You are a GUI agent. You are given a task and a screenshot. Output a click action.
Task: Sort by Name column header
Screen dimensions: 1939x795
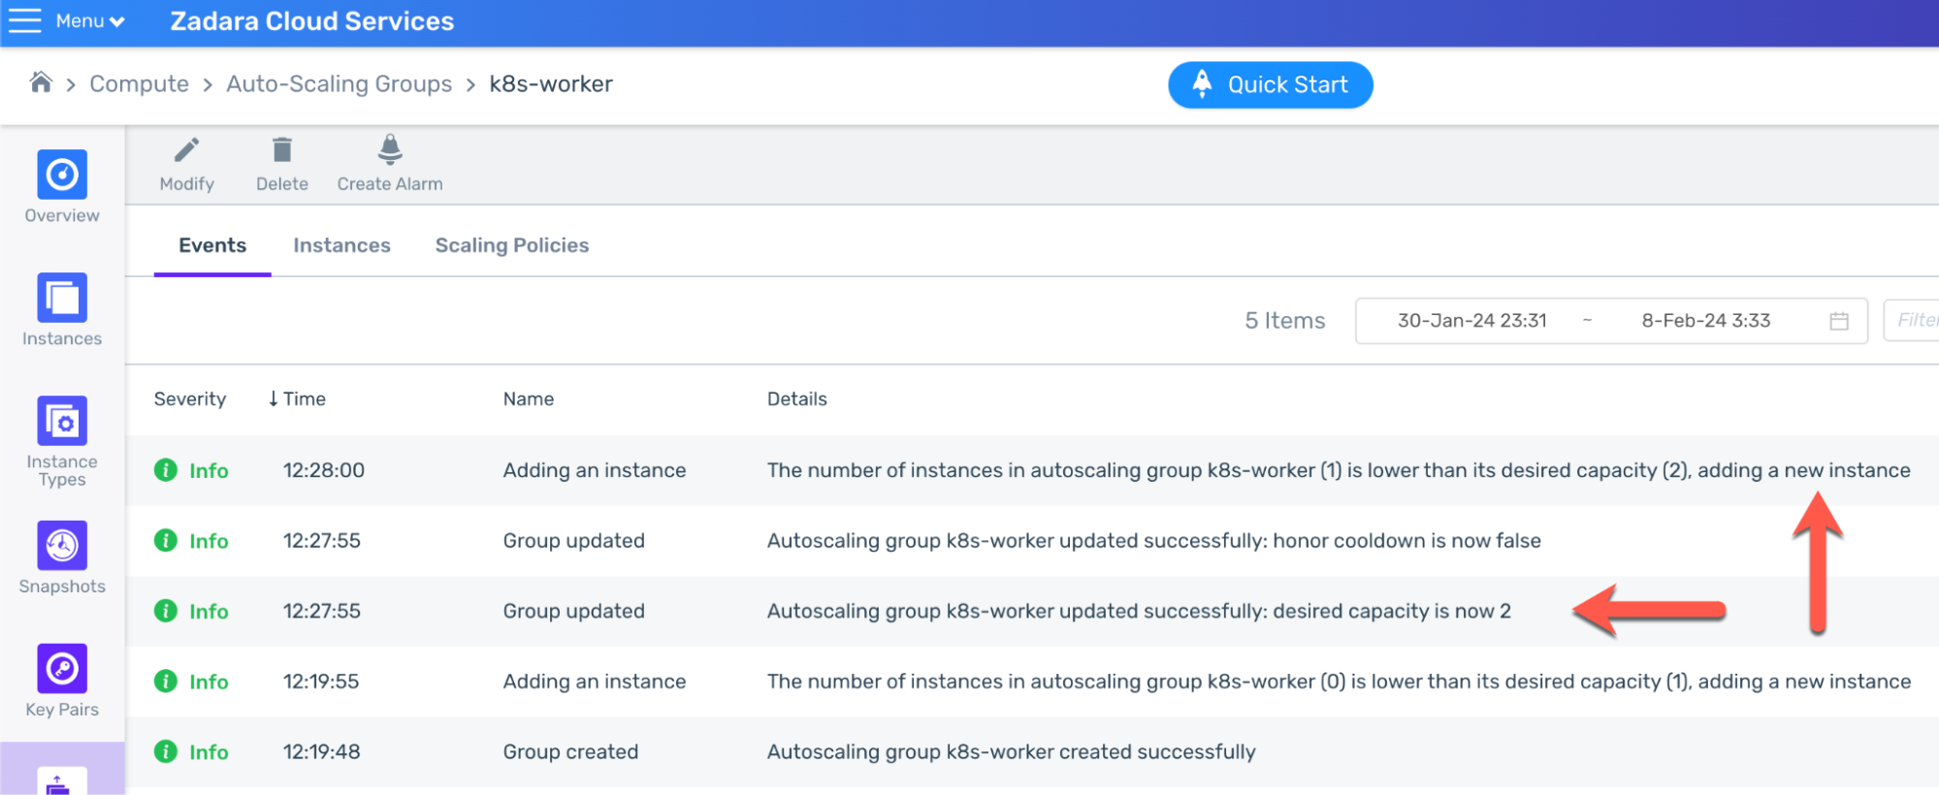point(529,398)
